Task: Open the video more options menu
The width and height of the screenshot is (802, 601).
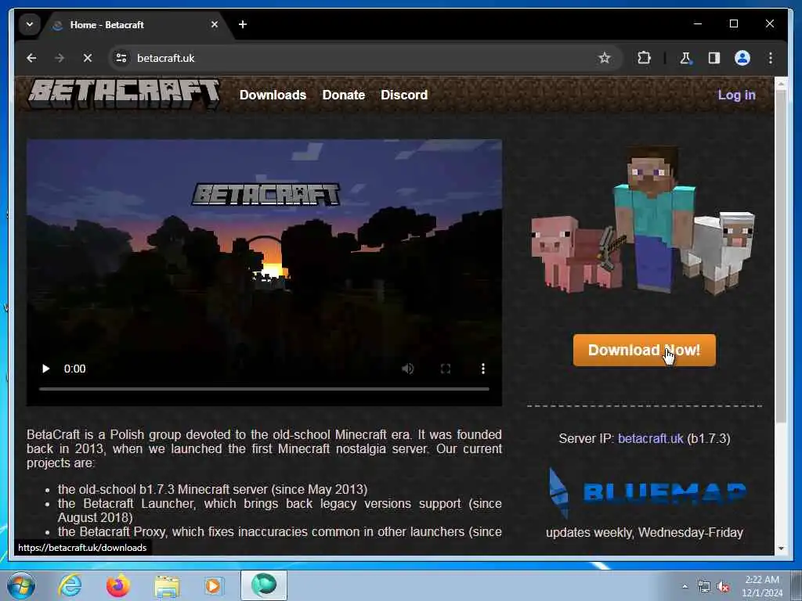Action: click(x=482, y=369)
